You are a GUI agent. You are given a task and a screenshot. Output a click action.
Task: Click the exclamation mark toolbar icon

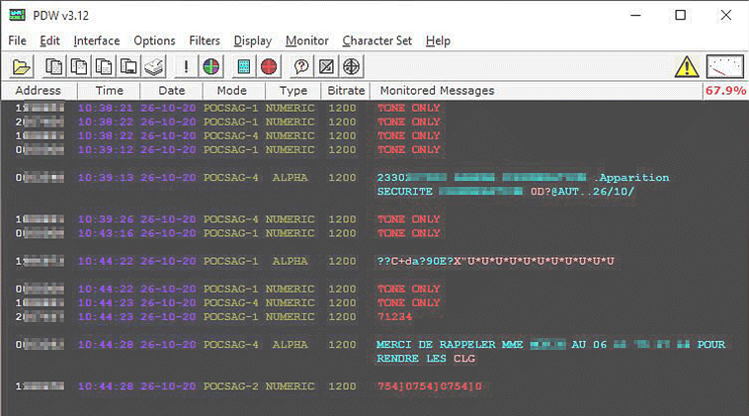coord(186,66)
